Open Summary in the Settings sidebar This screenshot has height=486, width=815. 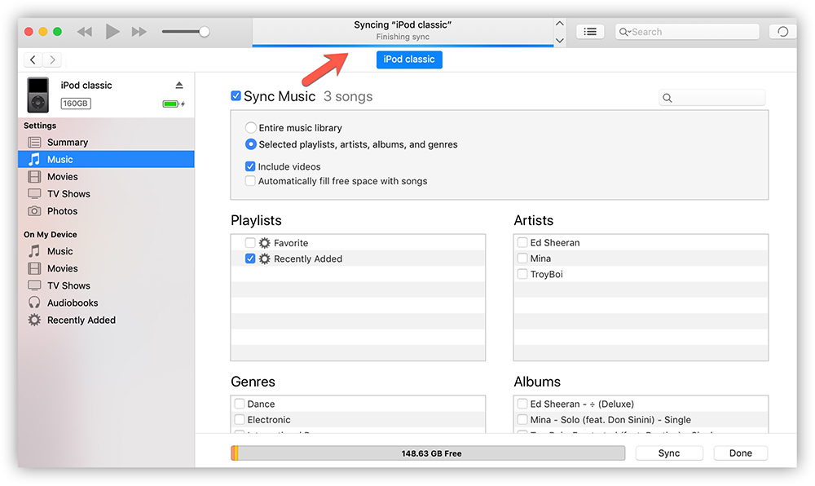point(67,142)
